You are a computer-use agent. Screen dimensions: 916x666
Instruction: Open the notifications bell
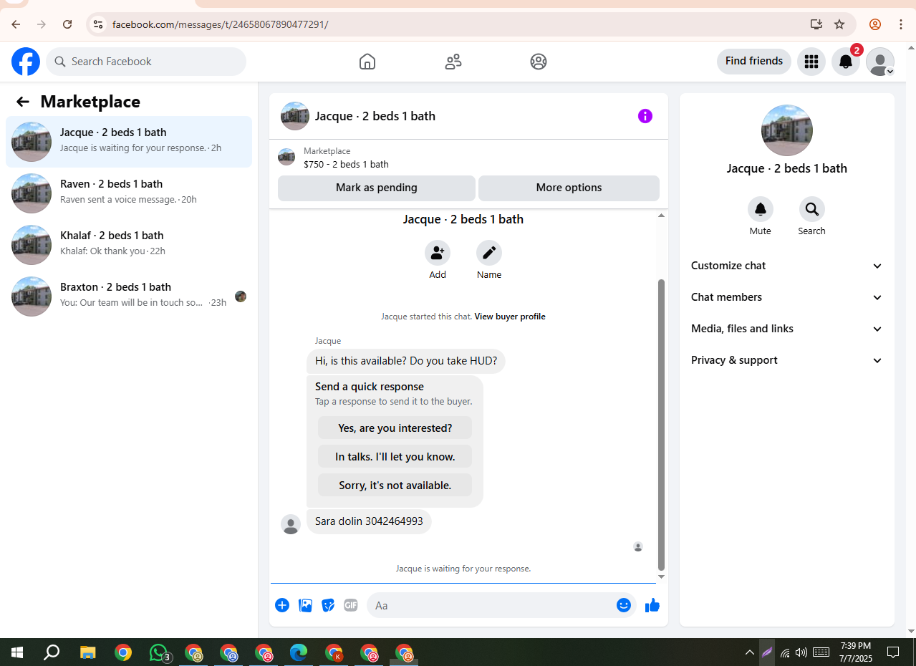[x=846, y=62]
